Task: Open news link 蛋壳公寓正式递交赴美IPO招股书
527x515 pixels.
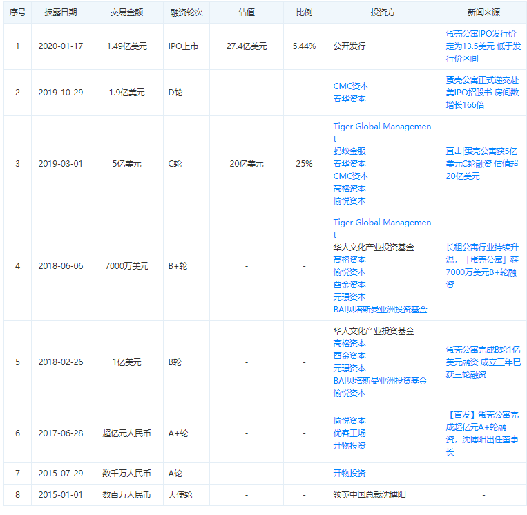Action: [x=482, y=93]
